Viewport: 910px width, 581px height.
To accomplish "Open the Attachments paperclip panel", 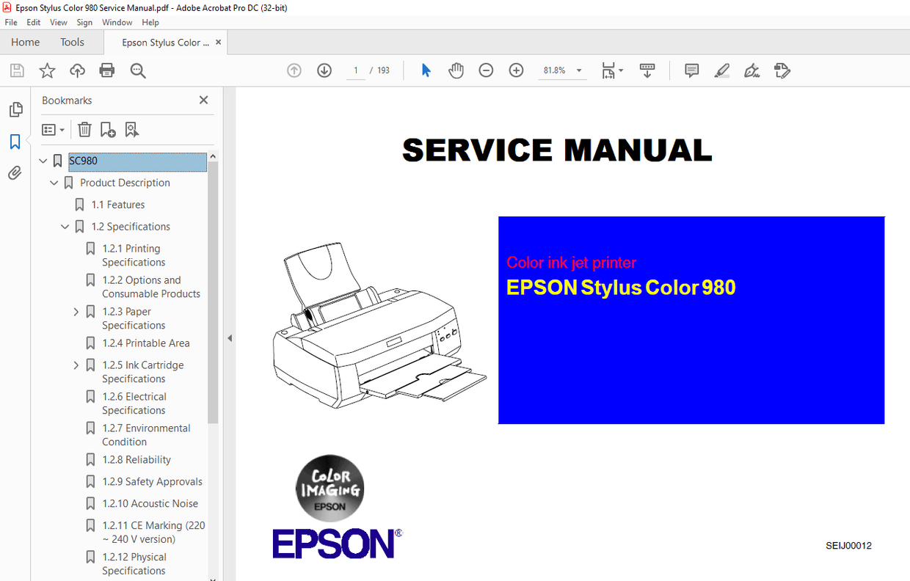I will pyautogui.click(x=15, y=173).
